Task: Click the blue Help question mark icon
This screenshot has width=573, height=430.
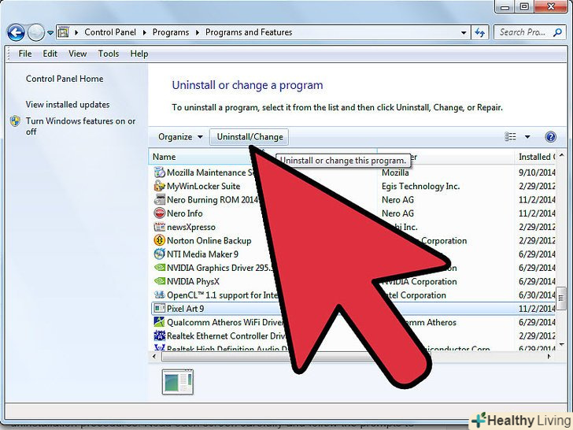Action: click(550, 137)
